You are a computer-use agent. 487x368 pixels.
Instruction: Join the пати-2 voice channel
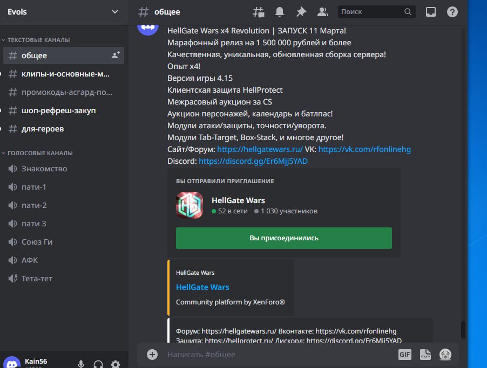[x=63, y=205]
